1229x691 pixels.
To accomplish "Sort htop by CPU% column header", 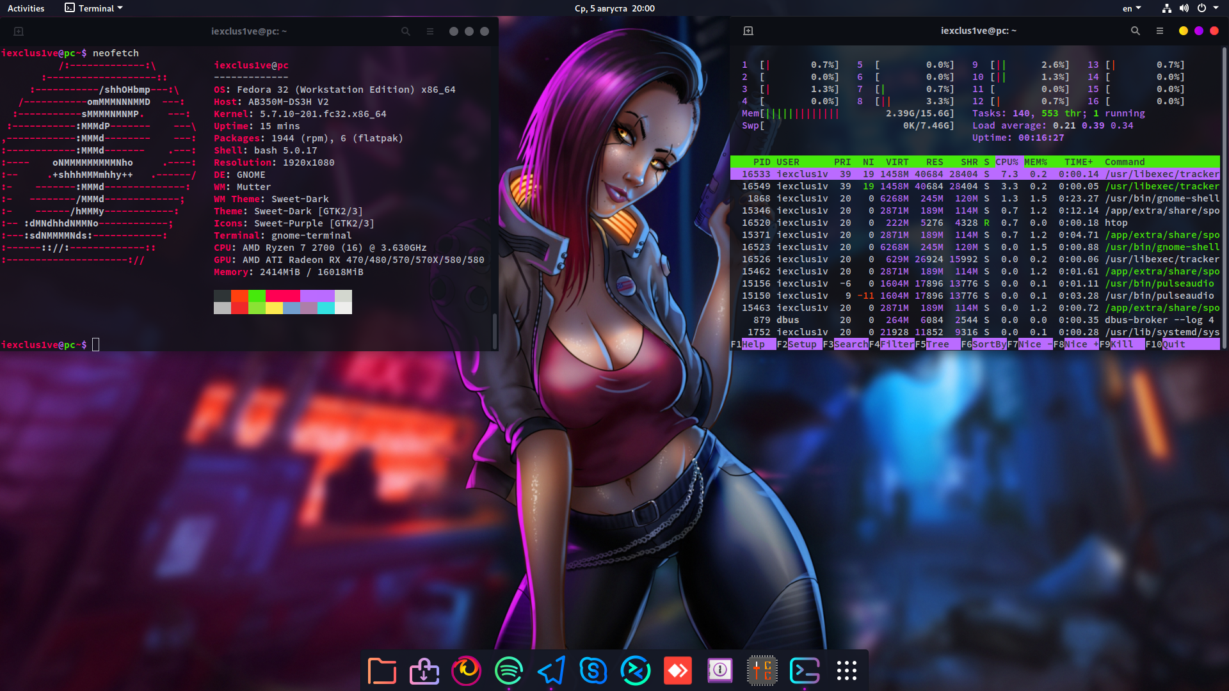I will [1007, 162].
